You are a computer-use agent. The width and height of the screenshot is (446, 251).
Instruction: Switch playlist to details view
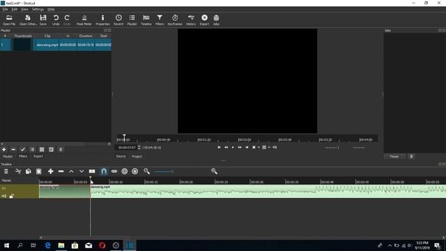pos(32,149)
